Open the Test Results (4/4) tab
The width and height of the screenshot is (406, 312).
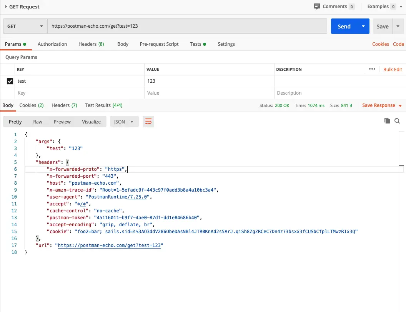pyautogui.click(x=103, y=105)
